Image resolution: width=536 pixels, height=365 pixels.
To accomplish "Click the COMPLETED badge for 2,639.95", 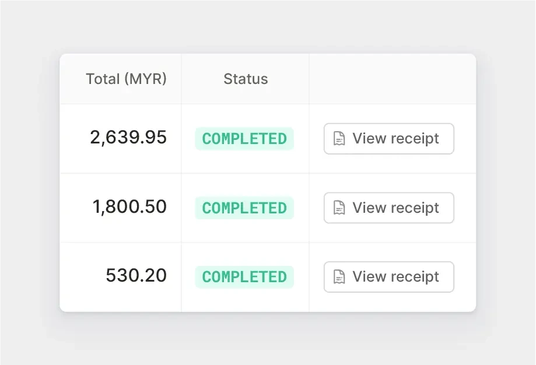I will (x=244, y=139).
